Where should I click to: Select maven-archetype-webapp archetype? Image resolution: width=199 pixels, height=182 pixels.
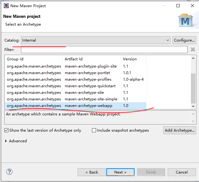tap(75, 106)
